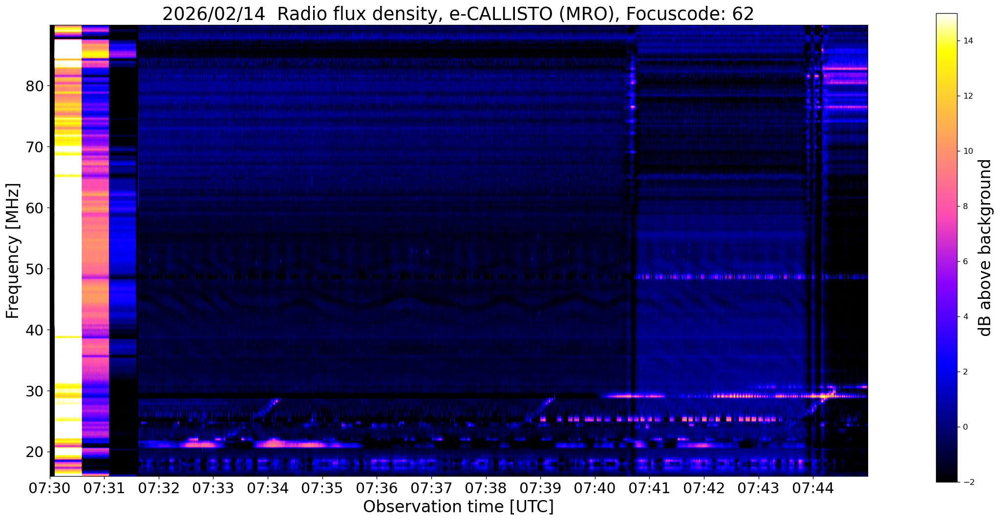Click the 07:44 time tick label
1000x521 pixels.
pyautogui.click(x=813, y=488)
